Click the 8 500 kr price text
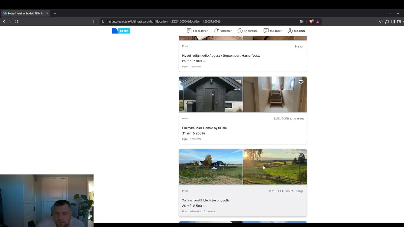Viewport: 404px width, 227px height. pos(199,206)
